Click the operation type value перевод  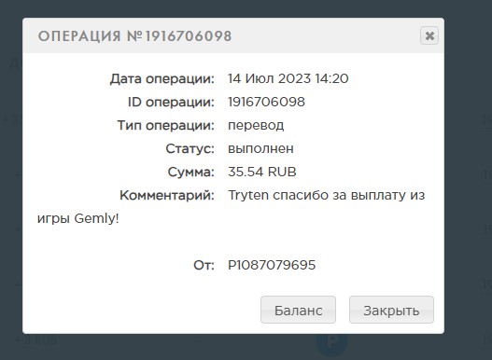[256, 125]
